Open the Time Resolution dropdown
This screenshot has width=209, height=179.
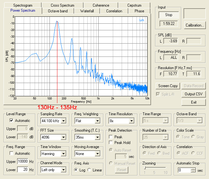click(131, 121)
